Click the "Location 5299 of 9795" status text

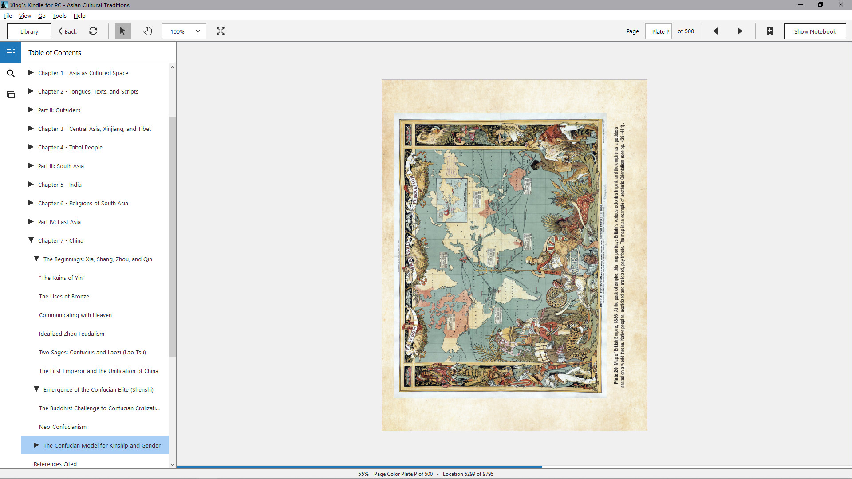[x=468, y=474]
